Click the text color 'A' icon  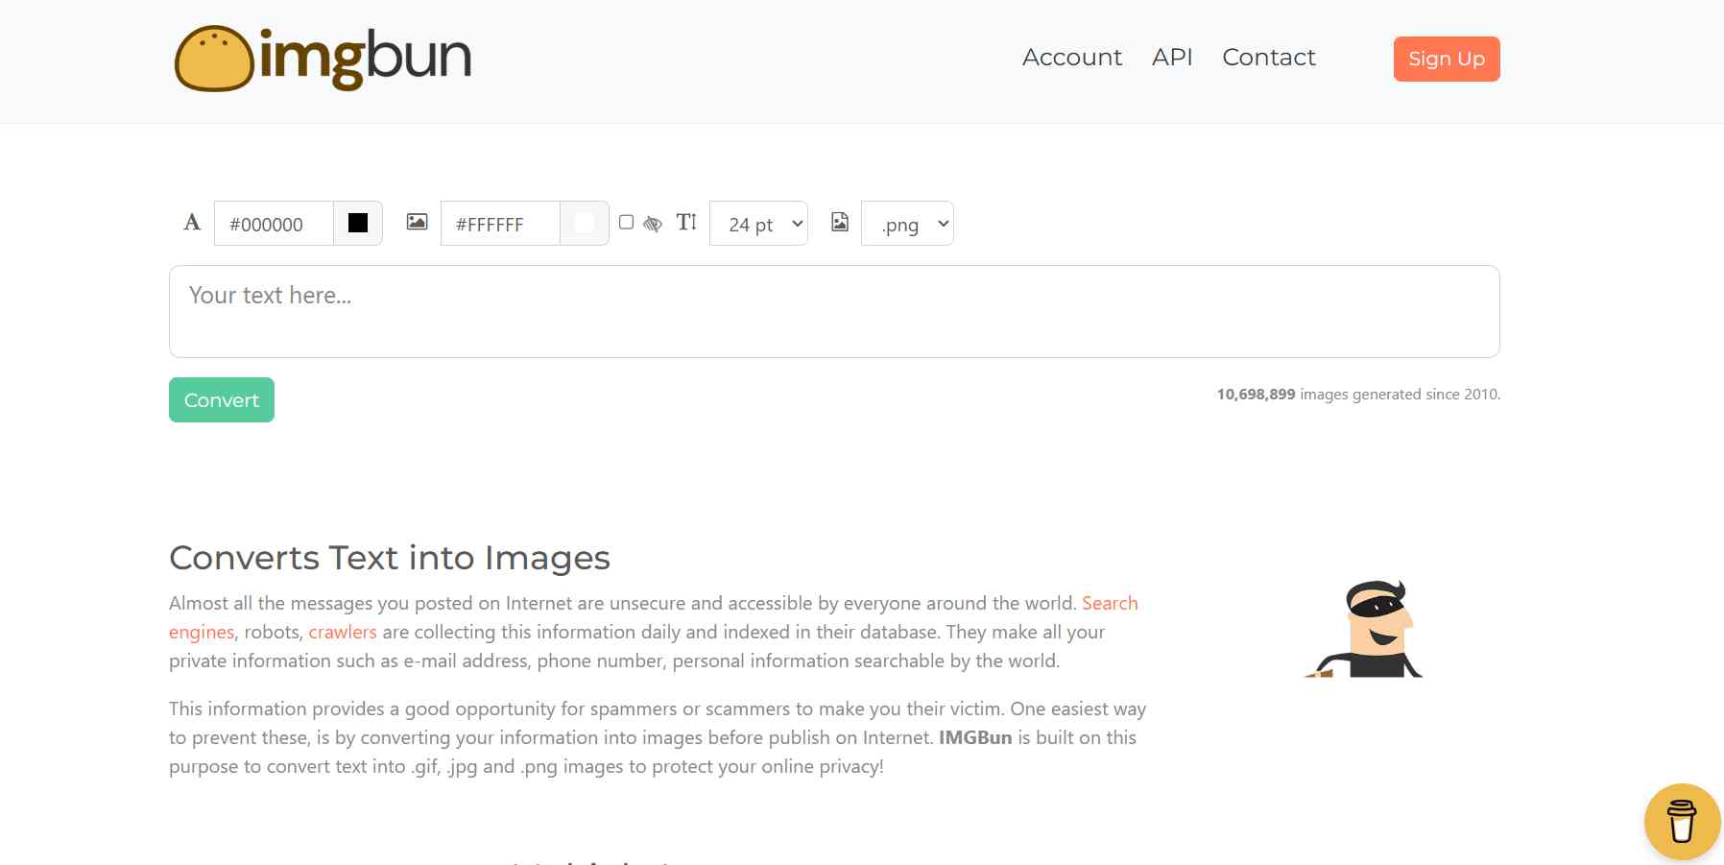[x=192, y=223]
